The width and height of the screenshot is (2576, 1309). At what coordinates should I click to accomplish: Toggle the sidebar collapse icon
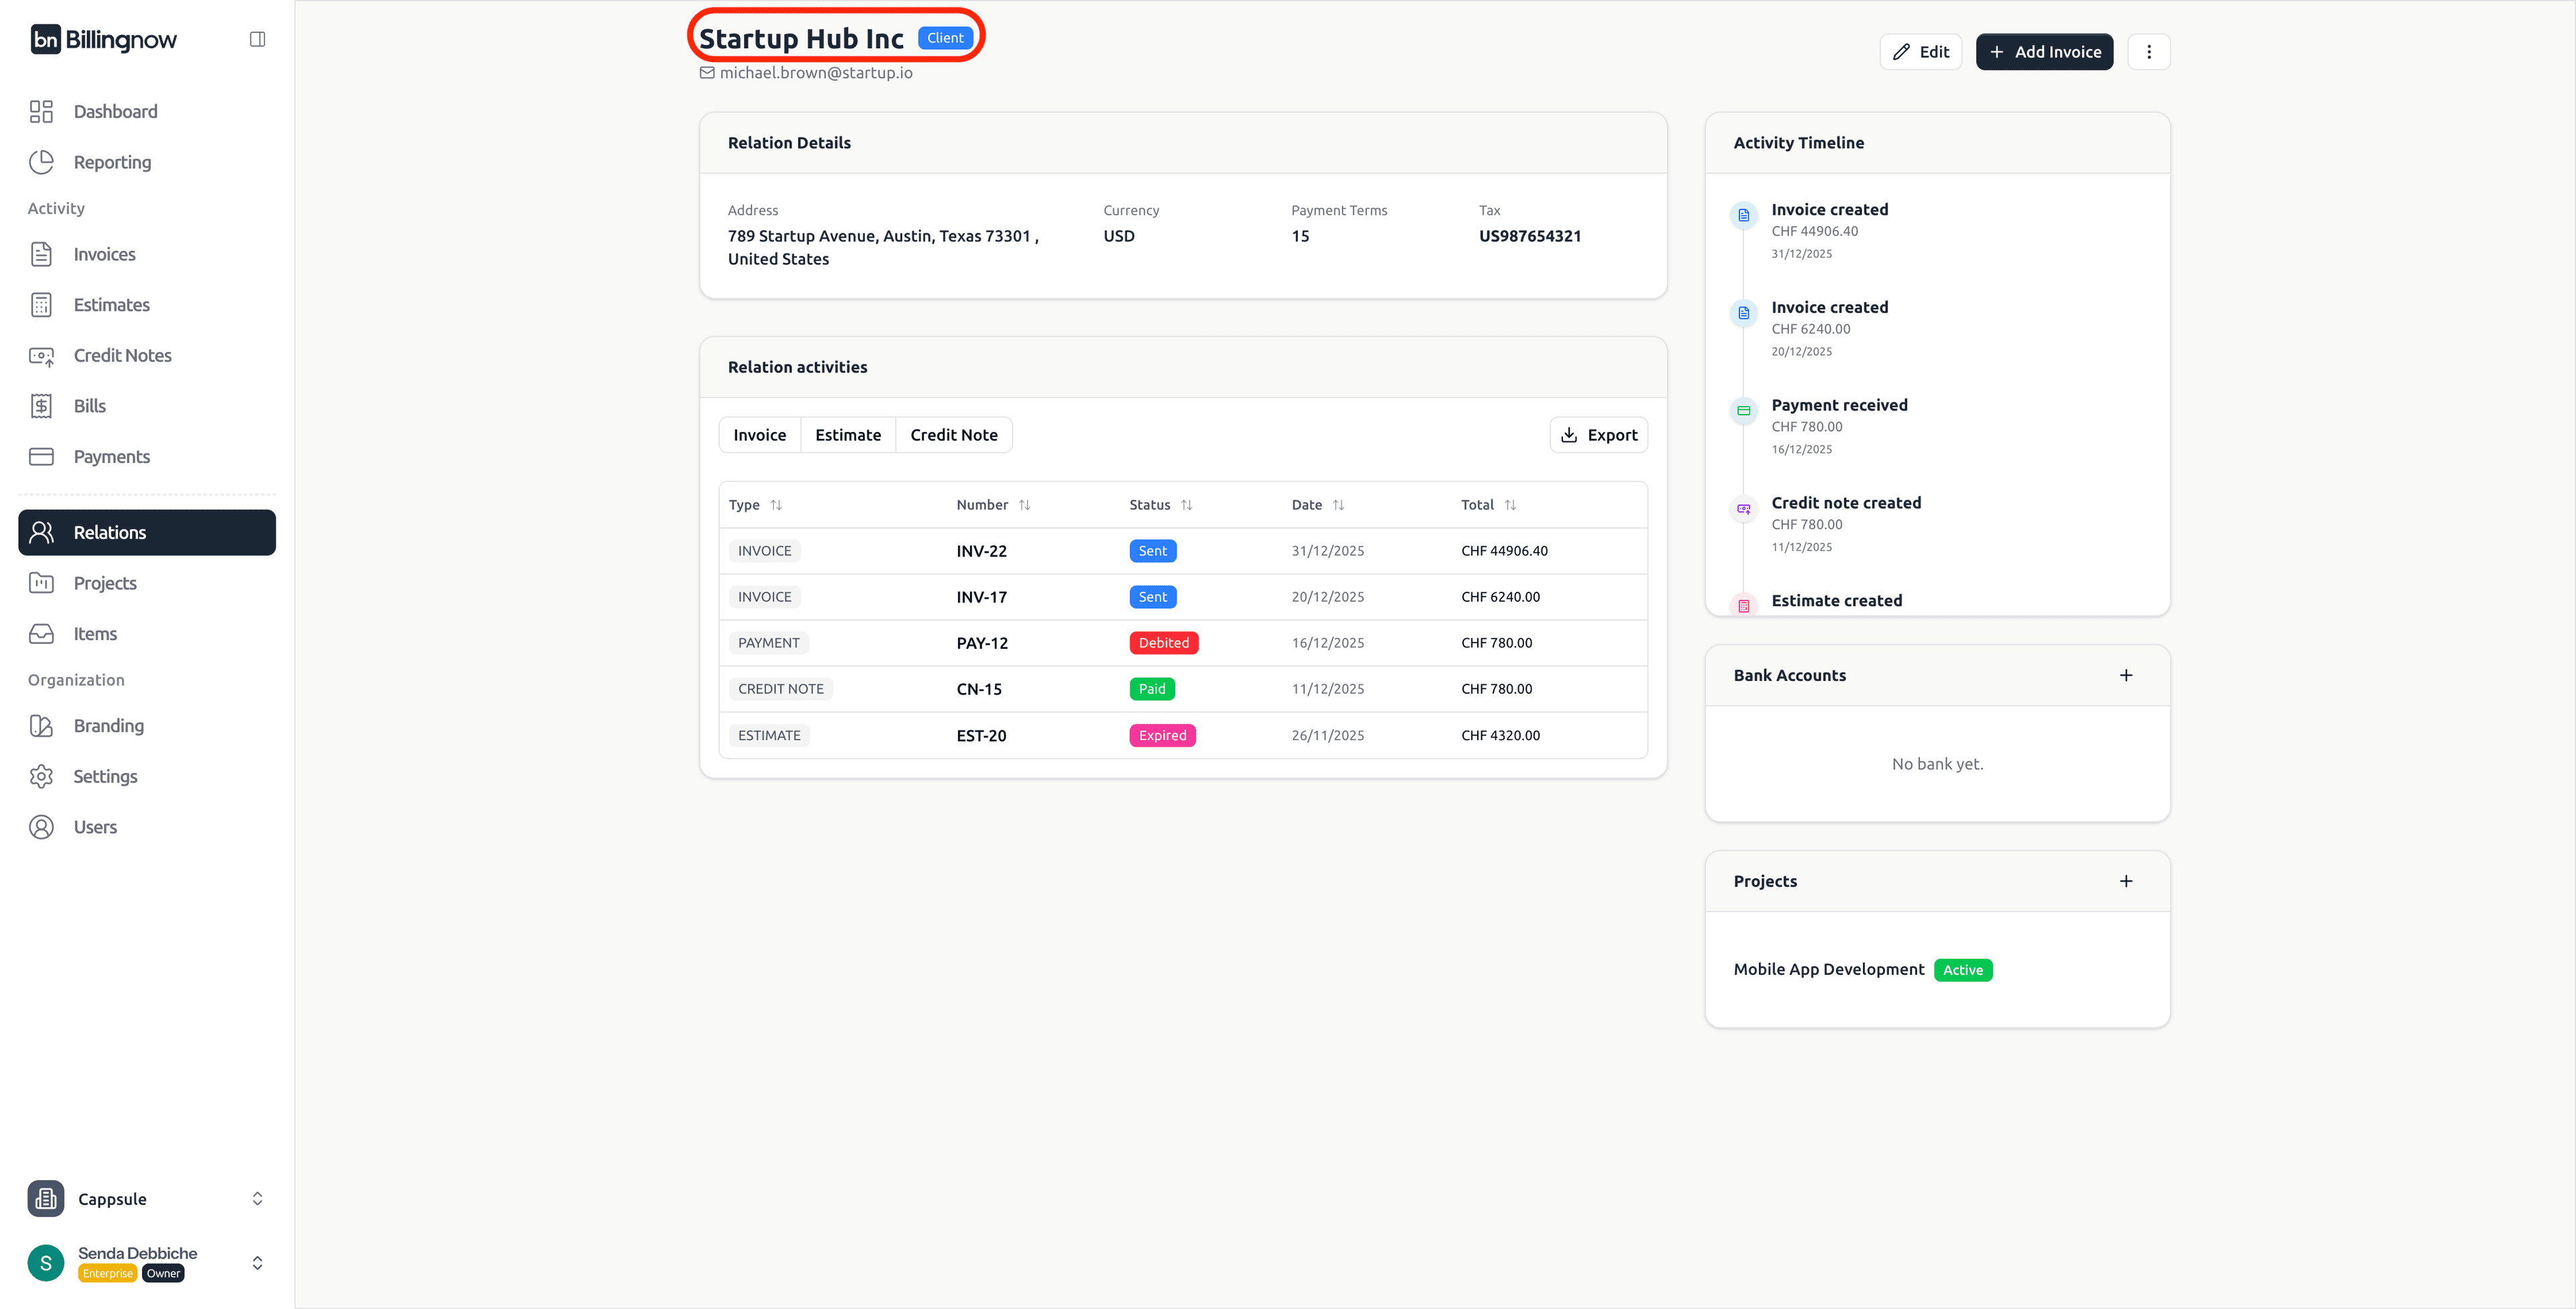tap(257, 39)
